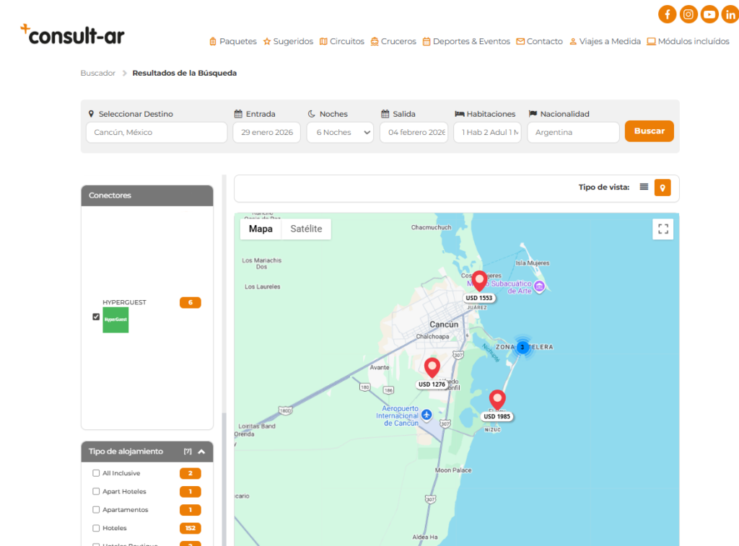Open the Cruceros menu item

coord(393,42)
